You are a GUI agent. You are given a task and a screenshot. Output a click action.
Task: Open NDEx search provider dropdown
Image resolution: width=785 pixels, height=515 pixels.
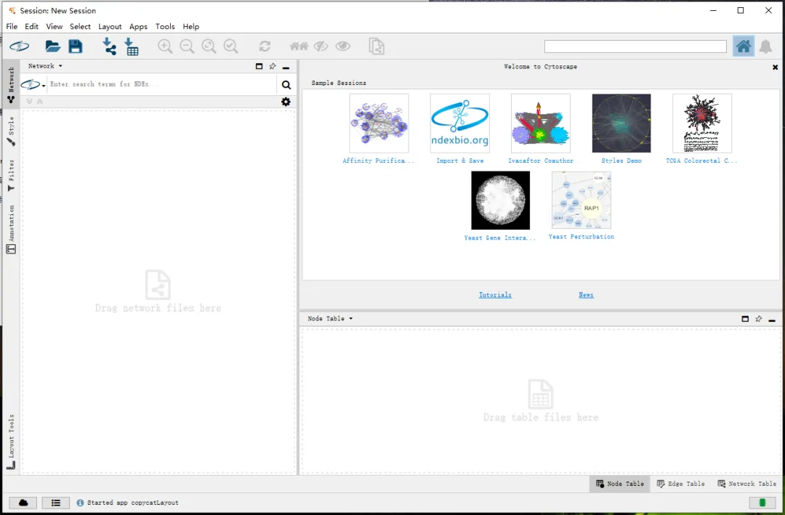pyautogui.click(x=33, y=84)
